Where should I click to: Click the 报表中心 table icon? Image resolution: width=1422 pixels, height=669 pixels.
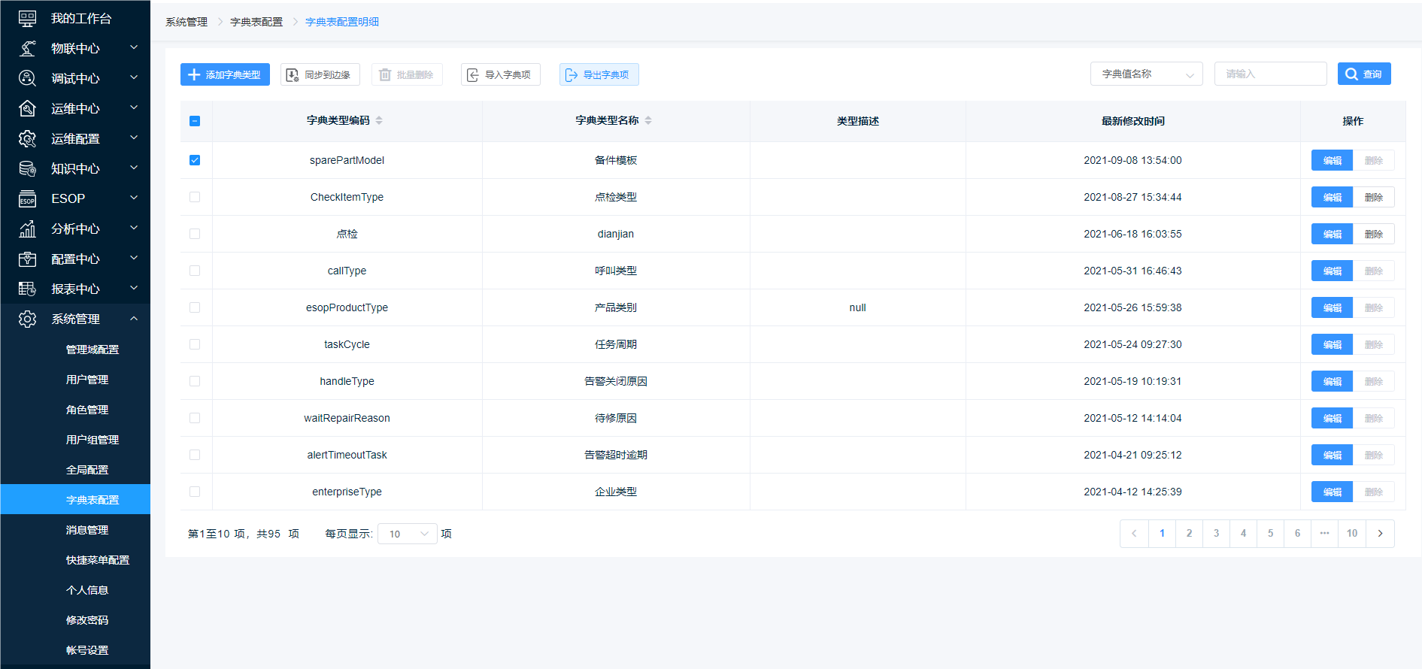tap(27, 289)
